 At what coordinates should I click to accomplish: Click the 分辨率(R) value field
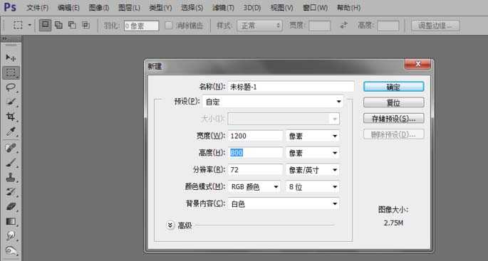(x=255, y=170)
